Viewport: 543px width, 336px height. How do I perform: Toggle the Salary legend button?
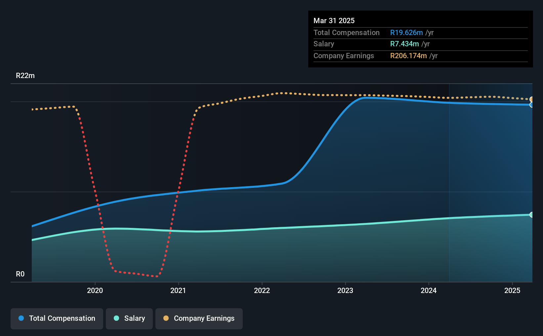[129, 319]
